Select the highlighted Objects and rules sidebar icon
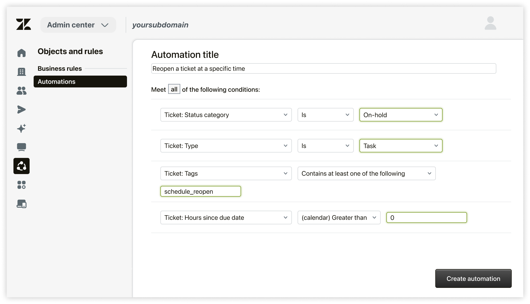530x304 pixels. [x=22, y=166]
